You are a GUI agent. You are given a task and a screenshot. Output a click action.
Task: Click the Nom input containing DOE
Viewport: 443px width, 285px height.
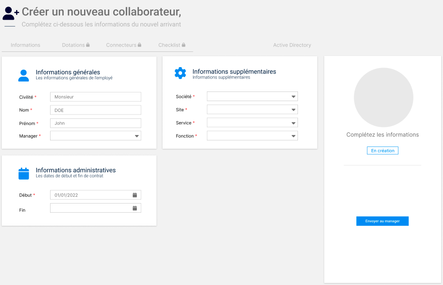pos(95,110)
